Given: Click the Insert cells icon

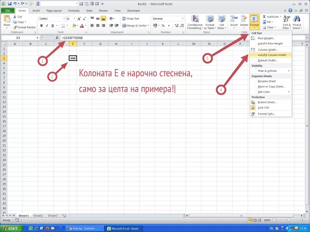Looking at the screenshot, I should click(234, 19).
